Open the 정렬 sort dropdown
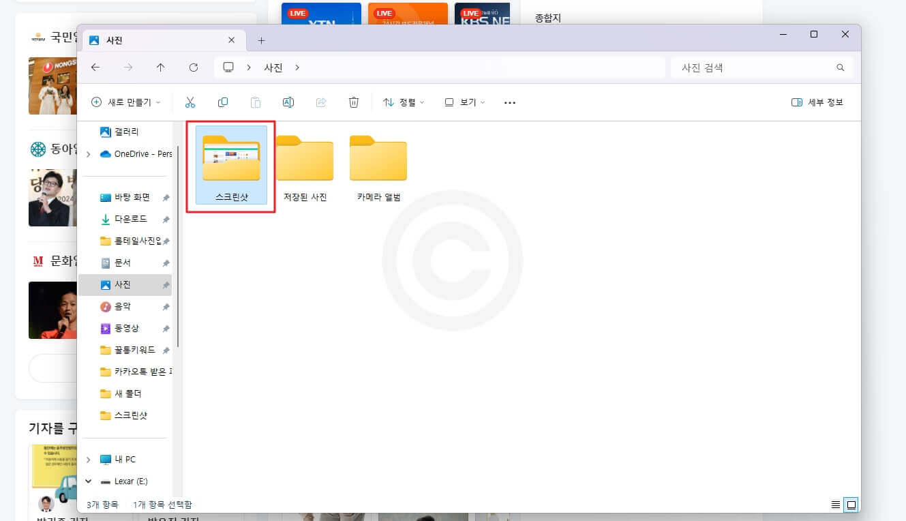 point(403,102)
